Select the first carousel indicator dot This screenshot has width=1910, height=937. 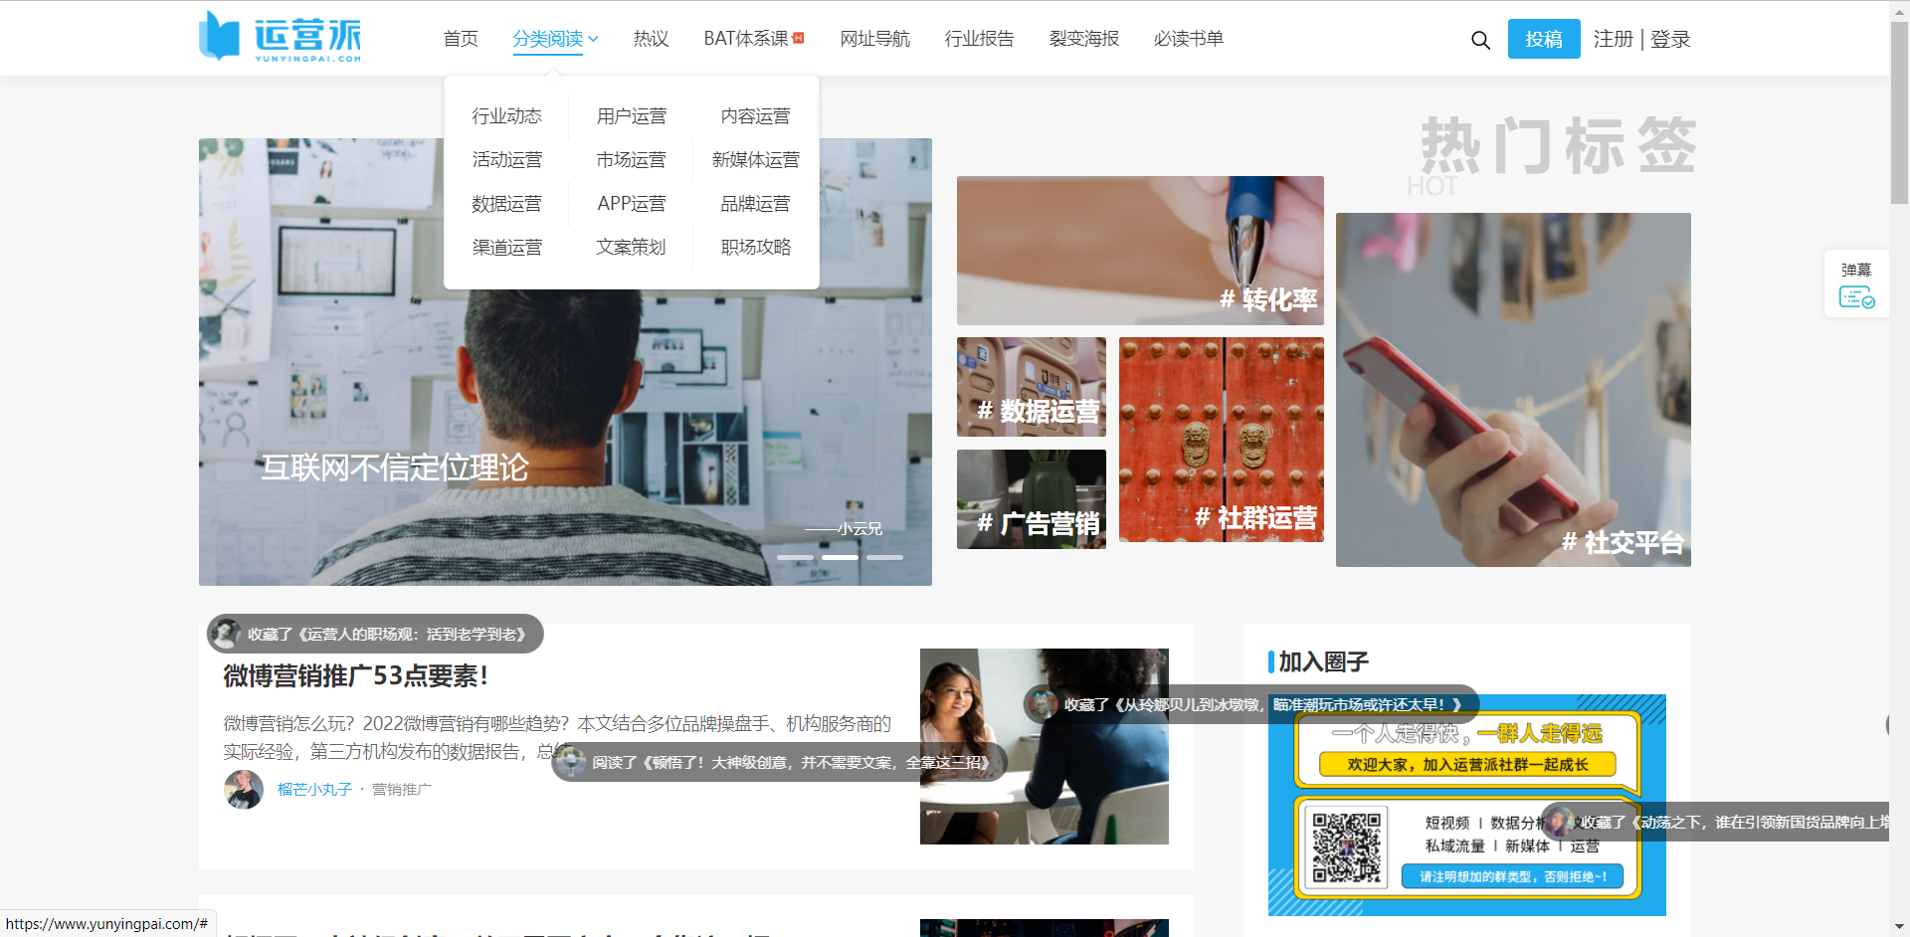click(793, 558)
